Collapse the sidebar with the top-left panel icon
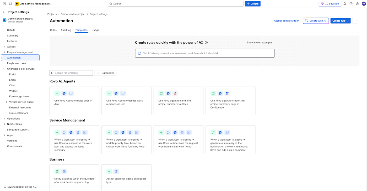Image resolution: width=367 pixels, height=191 pixels. (4, 4)
